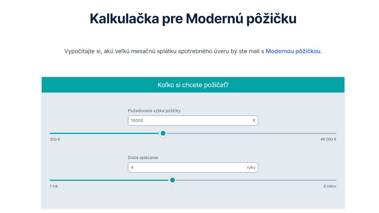Click the title "Kalkulačka pre Modernú pôžičku"
This screenshot has height=213, width=379.
click(193, 18)
